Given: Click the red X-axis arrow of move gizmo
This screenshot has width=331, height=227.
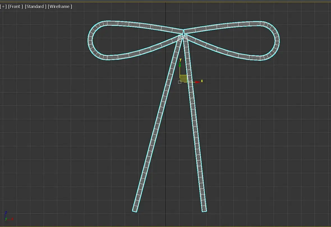Looking at the screenshot, I should coord(197,82).
